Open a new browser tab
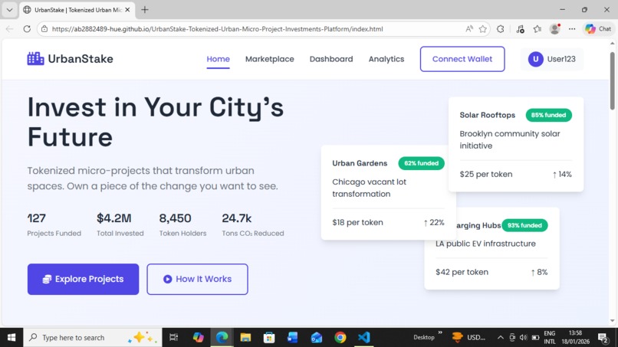The width and height of the screenshot is (618, 347). pyautogui.click(x=145, y=10)
